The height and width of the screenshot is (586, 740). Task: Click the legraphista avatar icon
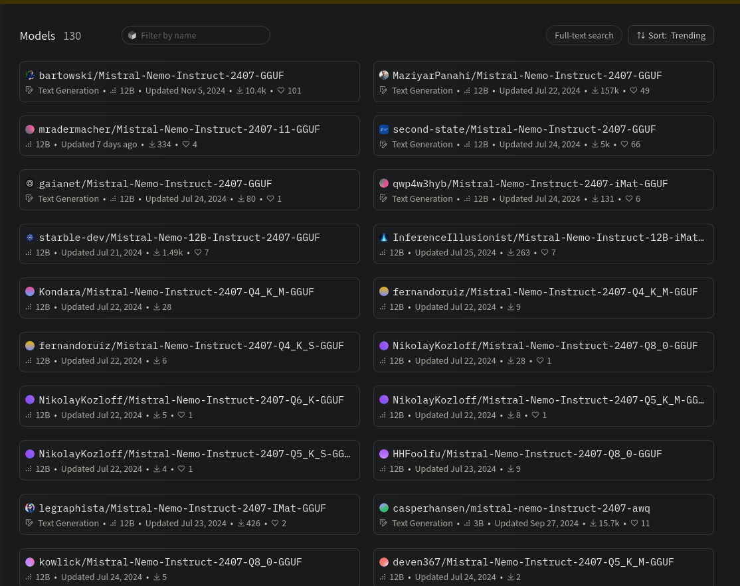[x=30, y=508]
